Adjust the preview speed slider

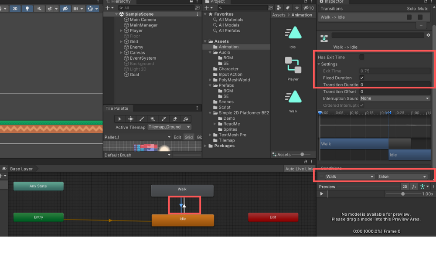[403, 194]
